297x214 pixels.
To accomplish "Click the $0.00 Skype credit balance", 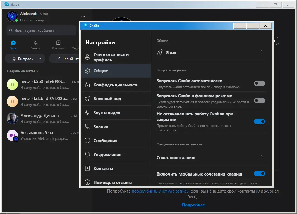I will (x=44, y=14).
